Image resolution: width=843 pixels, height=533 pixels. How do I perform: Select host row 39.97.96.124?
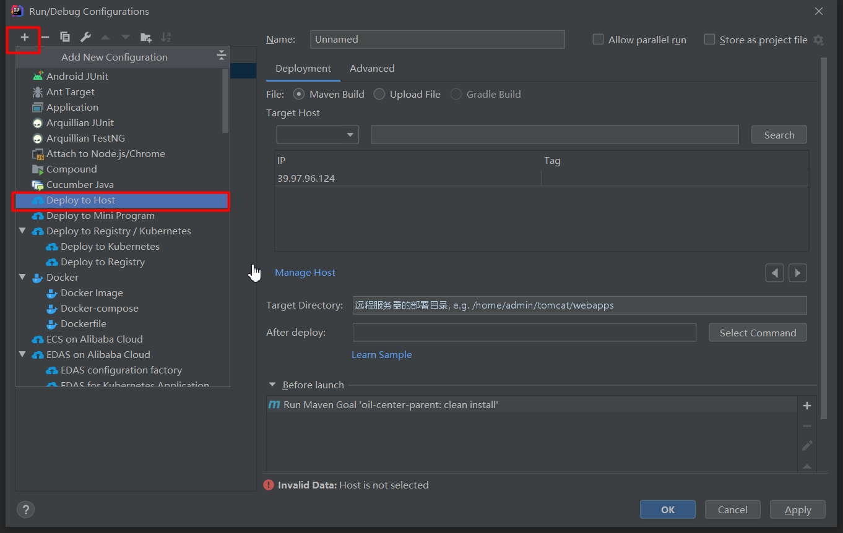[x=542, y=178]
